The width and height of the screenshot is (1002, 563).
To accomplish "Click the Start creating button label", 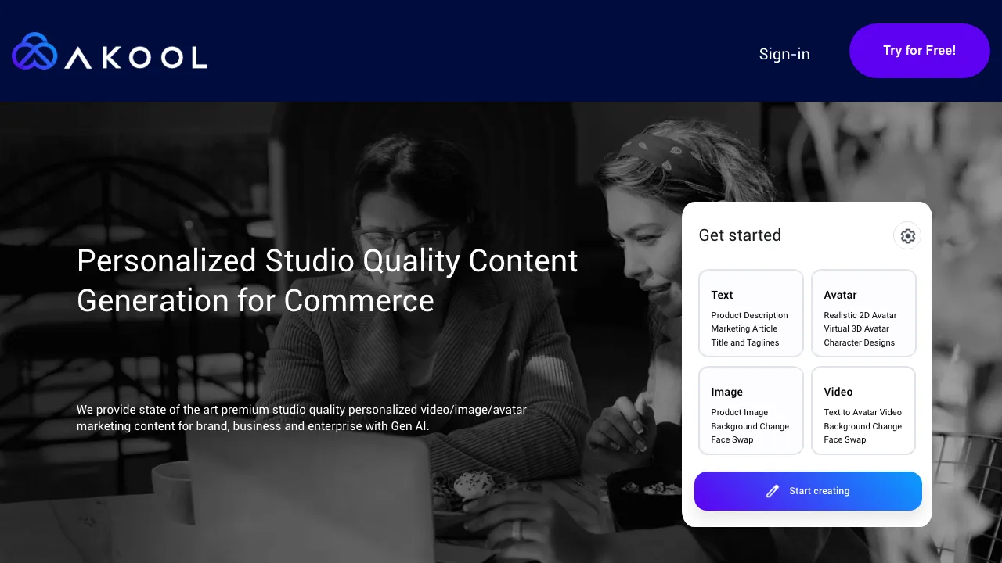I will pyautogui.click(x=820, y=491).
